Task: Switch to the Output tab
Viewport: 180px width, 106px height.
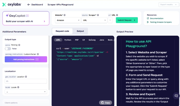Action: [80, 31]
